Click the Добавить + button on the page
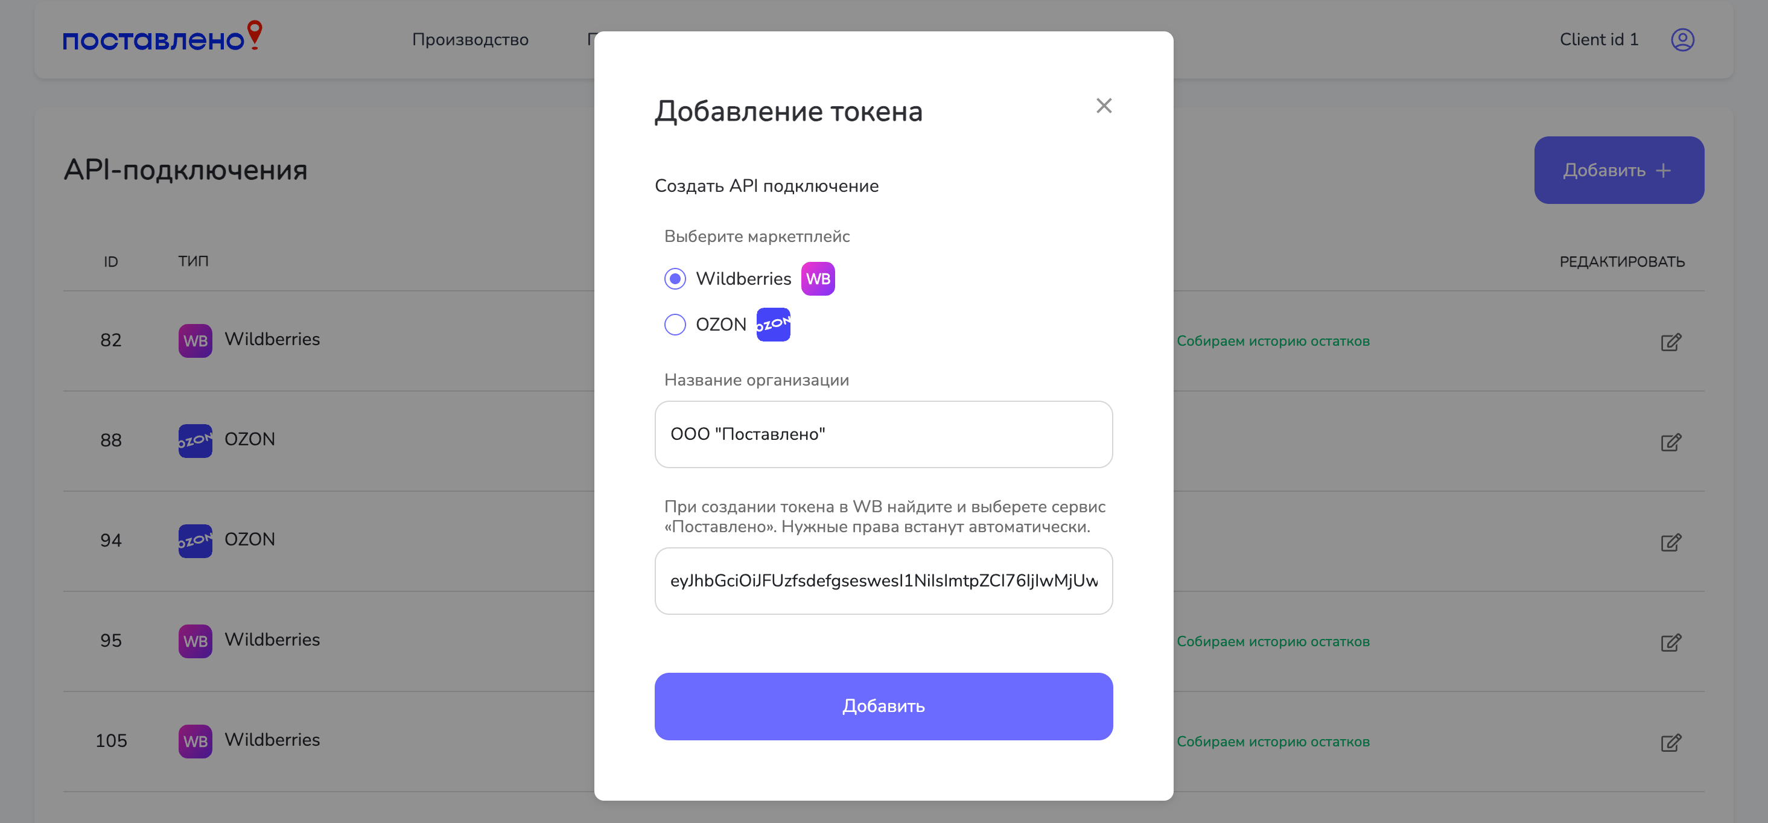 [1618, 170]
